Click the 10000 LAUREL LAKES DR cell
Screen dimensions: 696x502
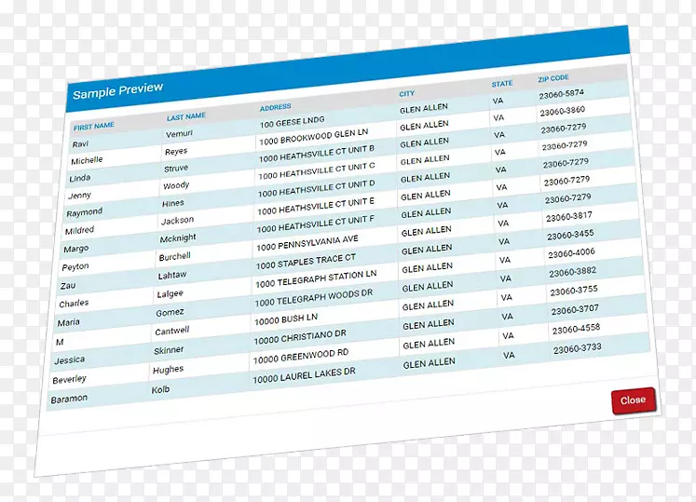point(304,372)
